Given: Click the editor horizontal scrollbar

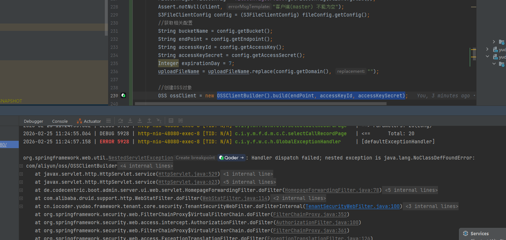Looking at the screenshot, I should tap(260, 104).
